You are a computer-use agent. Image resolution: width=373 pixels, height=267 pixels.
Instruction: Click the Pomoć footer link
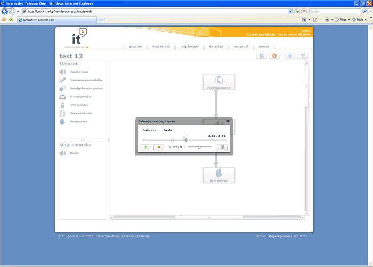pos(261,236)
